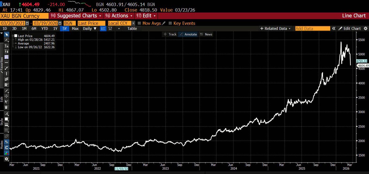Open the start date calendar picker
This screenshot has height=174, width=369.
pos(27,23)
